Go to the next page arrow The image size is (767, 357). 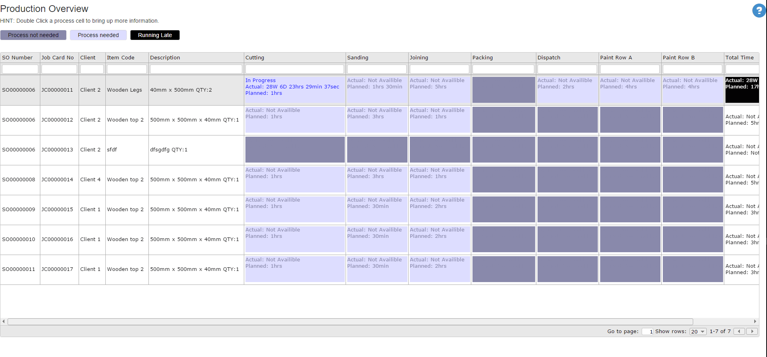coord(752,331)
